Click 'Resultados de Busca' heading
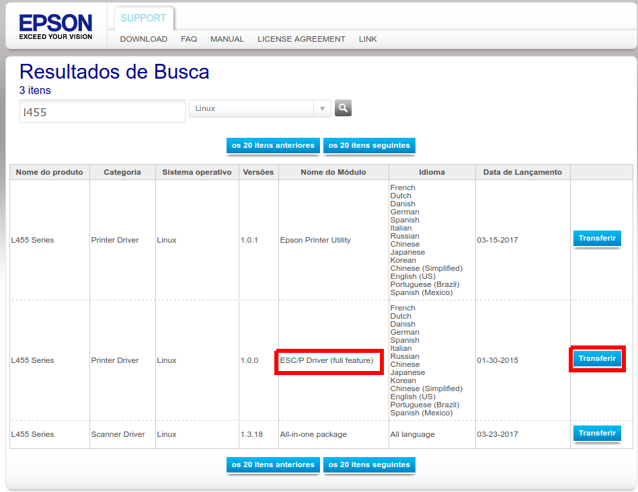 (114, 72)
